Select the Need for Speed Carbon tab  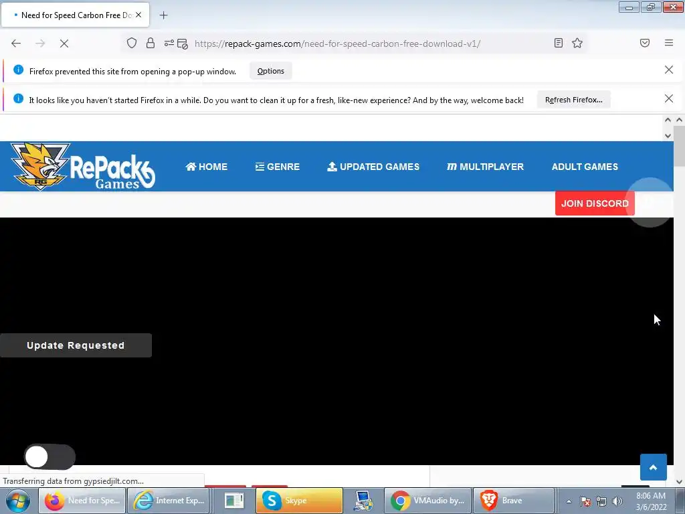coord(75,15)
